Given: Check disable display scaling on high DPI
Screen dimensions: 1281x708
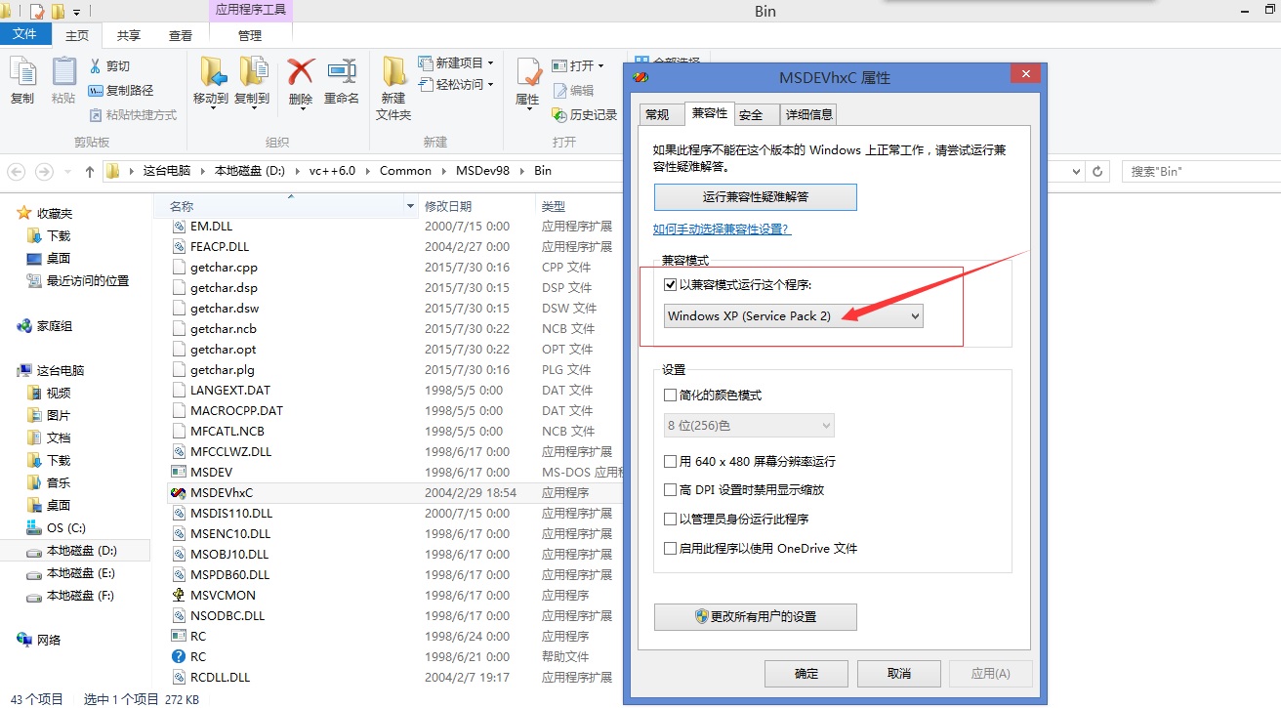Looking at the screenshot, I should click(670, 490).
